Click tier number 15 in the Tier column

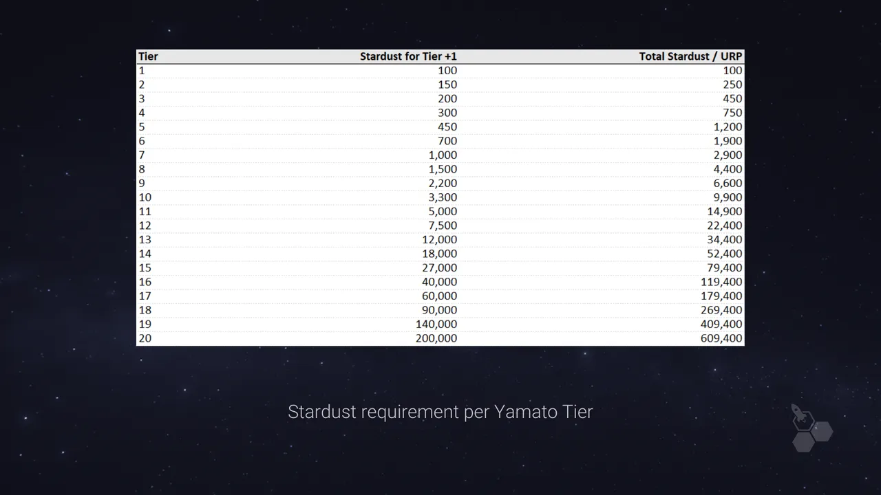[x=145, y=267]
